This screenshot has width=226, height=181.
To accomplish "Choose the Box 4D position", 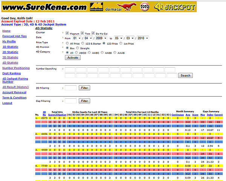I will (67, 48).
